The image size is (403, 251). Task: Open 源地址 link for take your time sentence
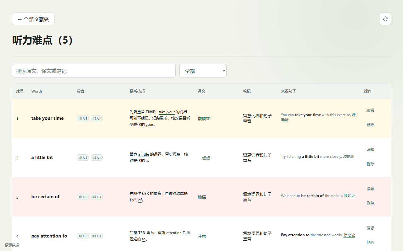(354, 115)
